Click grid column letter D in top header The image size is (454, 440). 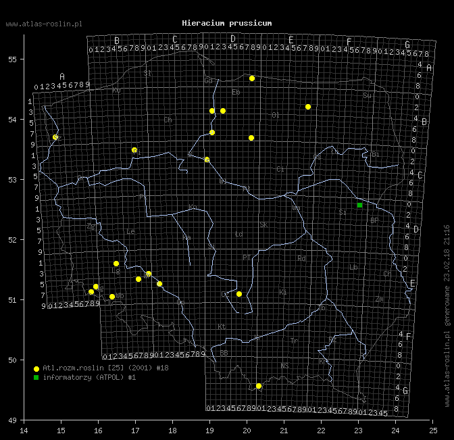tap(233, 39)
